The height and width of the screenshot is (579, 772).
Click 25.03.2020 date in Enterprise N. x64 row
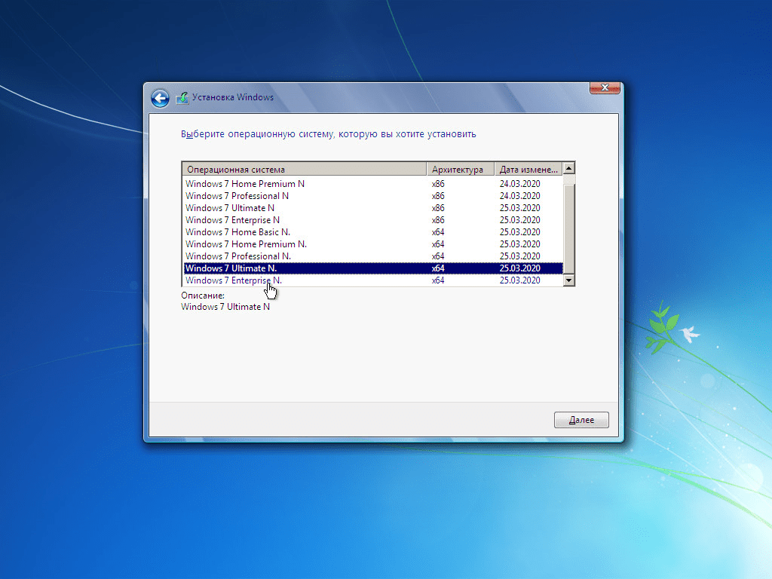[x=520, y=280]
